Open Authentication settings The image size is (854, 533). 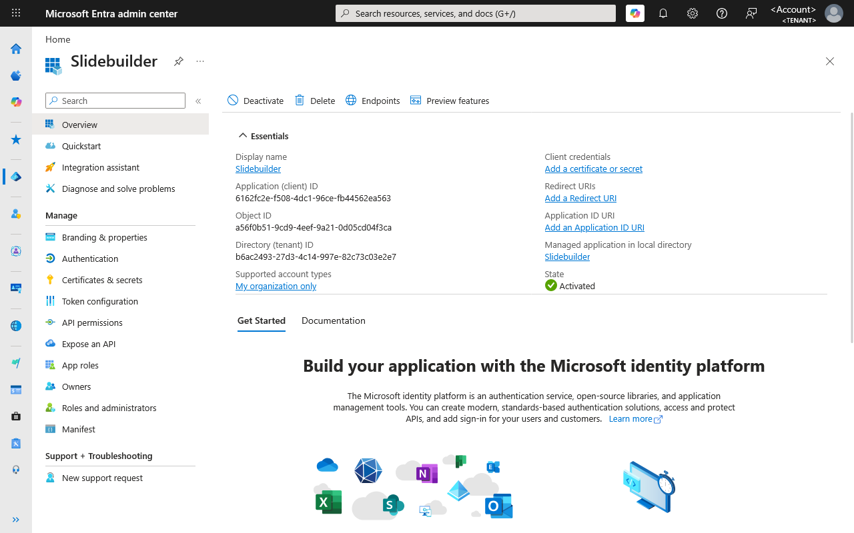[x=120, y=259]
